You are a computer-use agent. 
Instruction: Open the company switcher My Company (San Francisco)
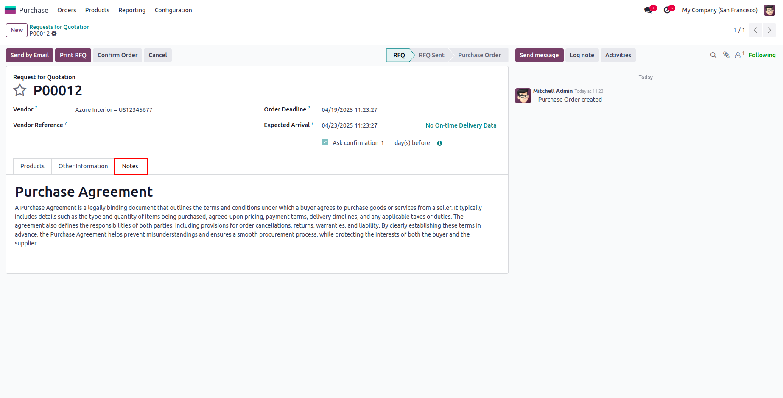[719, 10]
